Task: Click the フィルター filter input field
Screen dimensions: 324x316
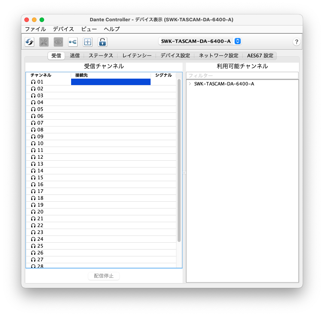Action: [x=242, y=76]
